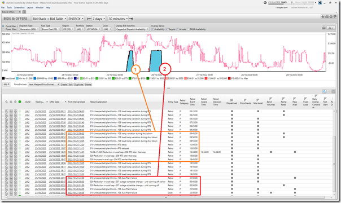
Task: Enable the PASA Availability checkbox
Action: (x=188, y=29)
